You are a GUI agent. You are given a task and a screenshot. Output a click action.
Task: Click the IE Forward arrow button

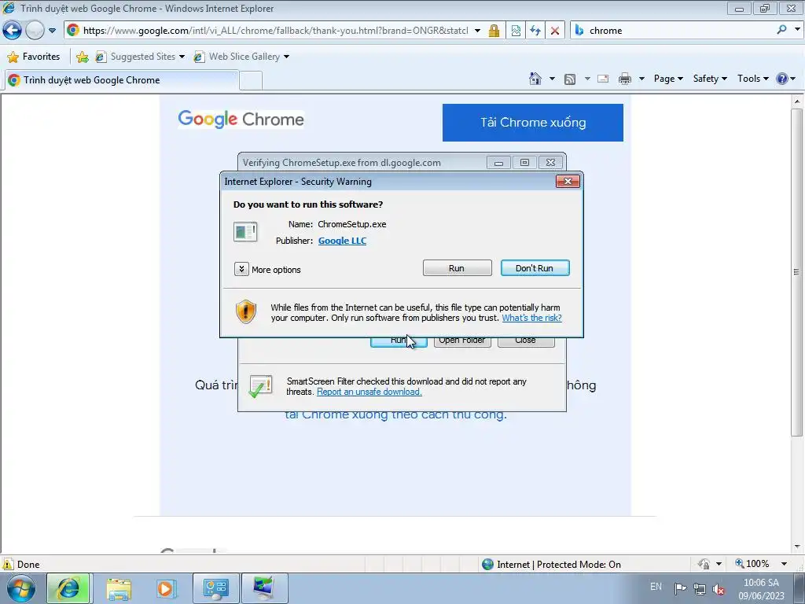[x=35, y=31]
